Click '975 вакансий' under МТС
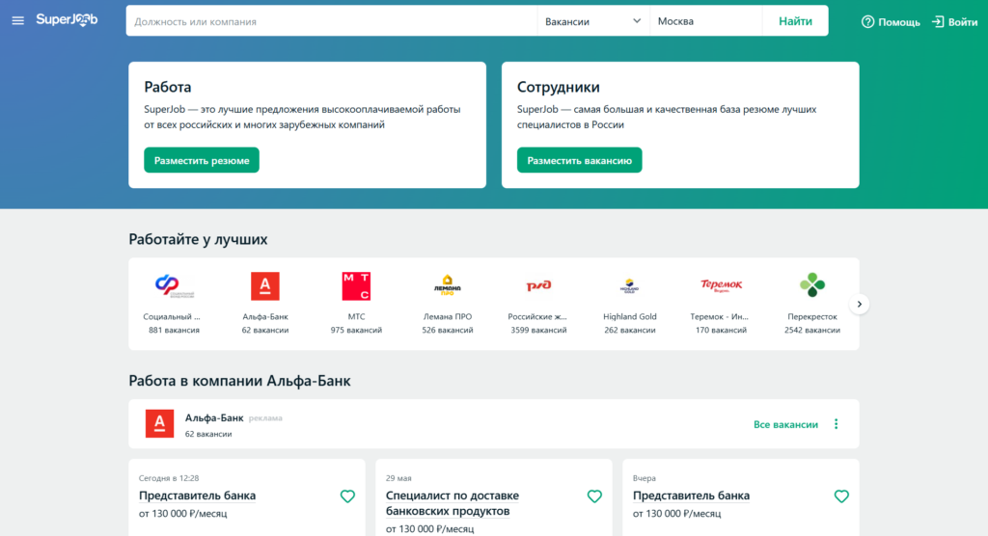Screen dimensions: 988x536 (356, 330)
